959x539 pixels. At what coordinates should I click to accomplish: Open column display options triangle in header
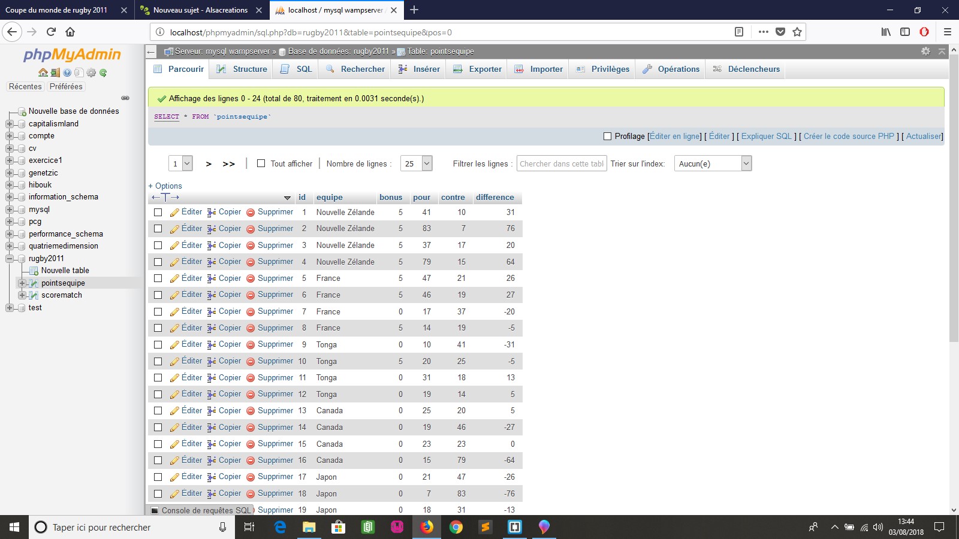[x=287, y=198]
